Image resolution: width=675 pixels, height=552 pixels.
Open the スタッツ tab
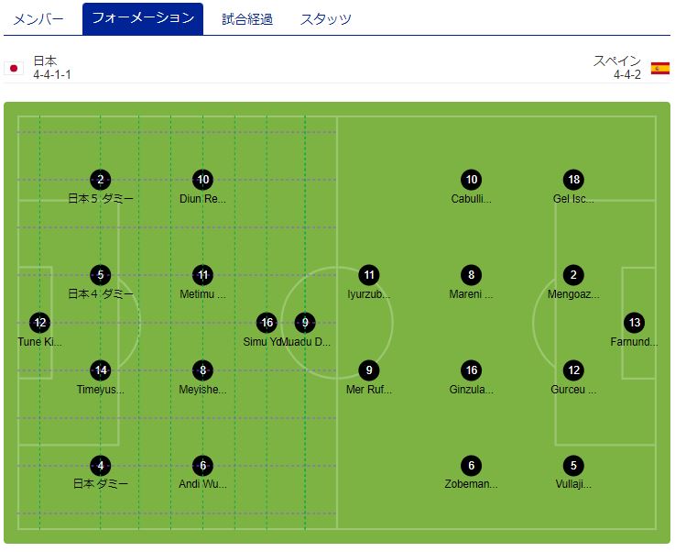click(x=325, y=19)
